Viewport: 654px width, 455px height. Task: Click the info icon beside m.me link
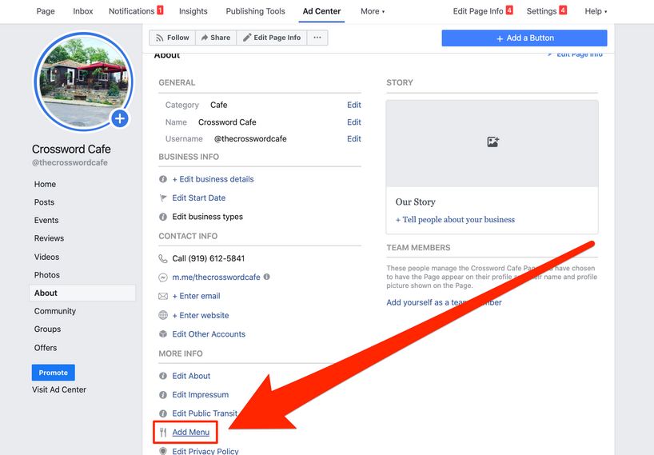pos(267,277)
